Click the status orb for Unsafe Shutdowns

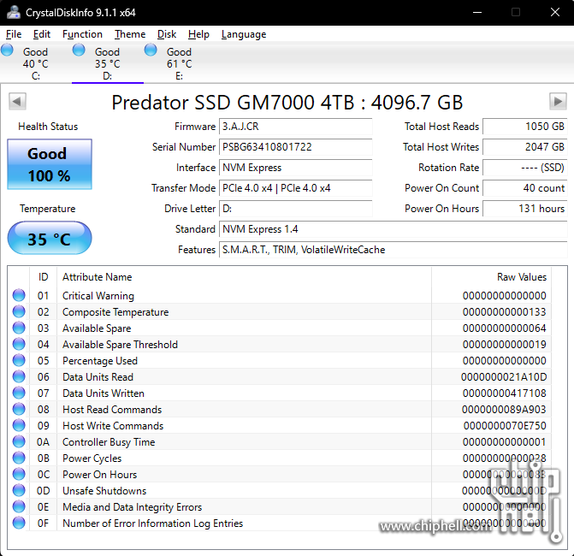tap(19, 490)
